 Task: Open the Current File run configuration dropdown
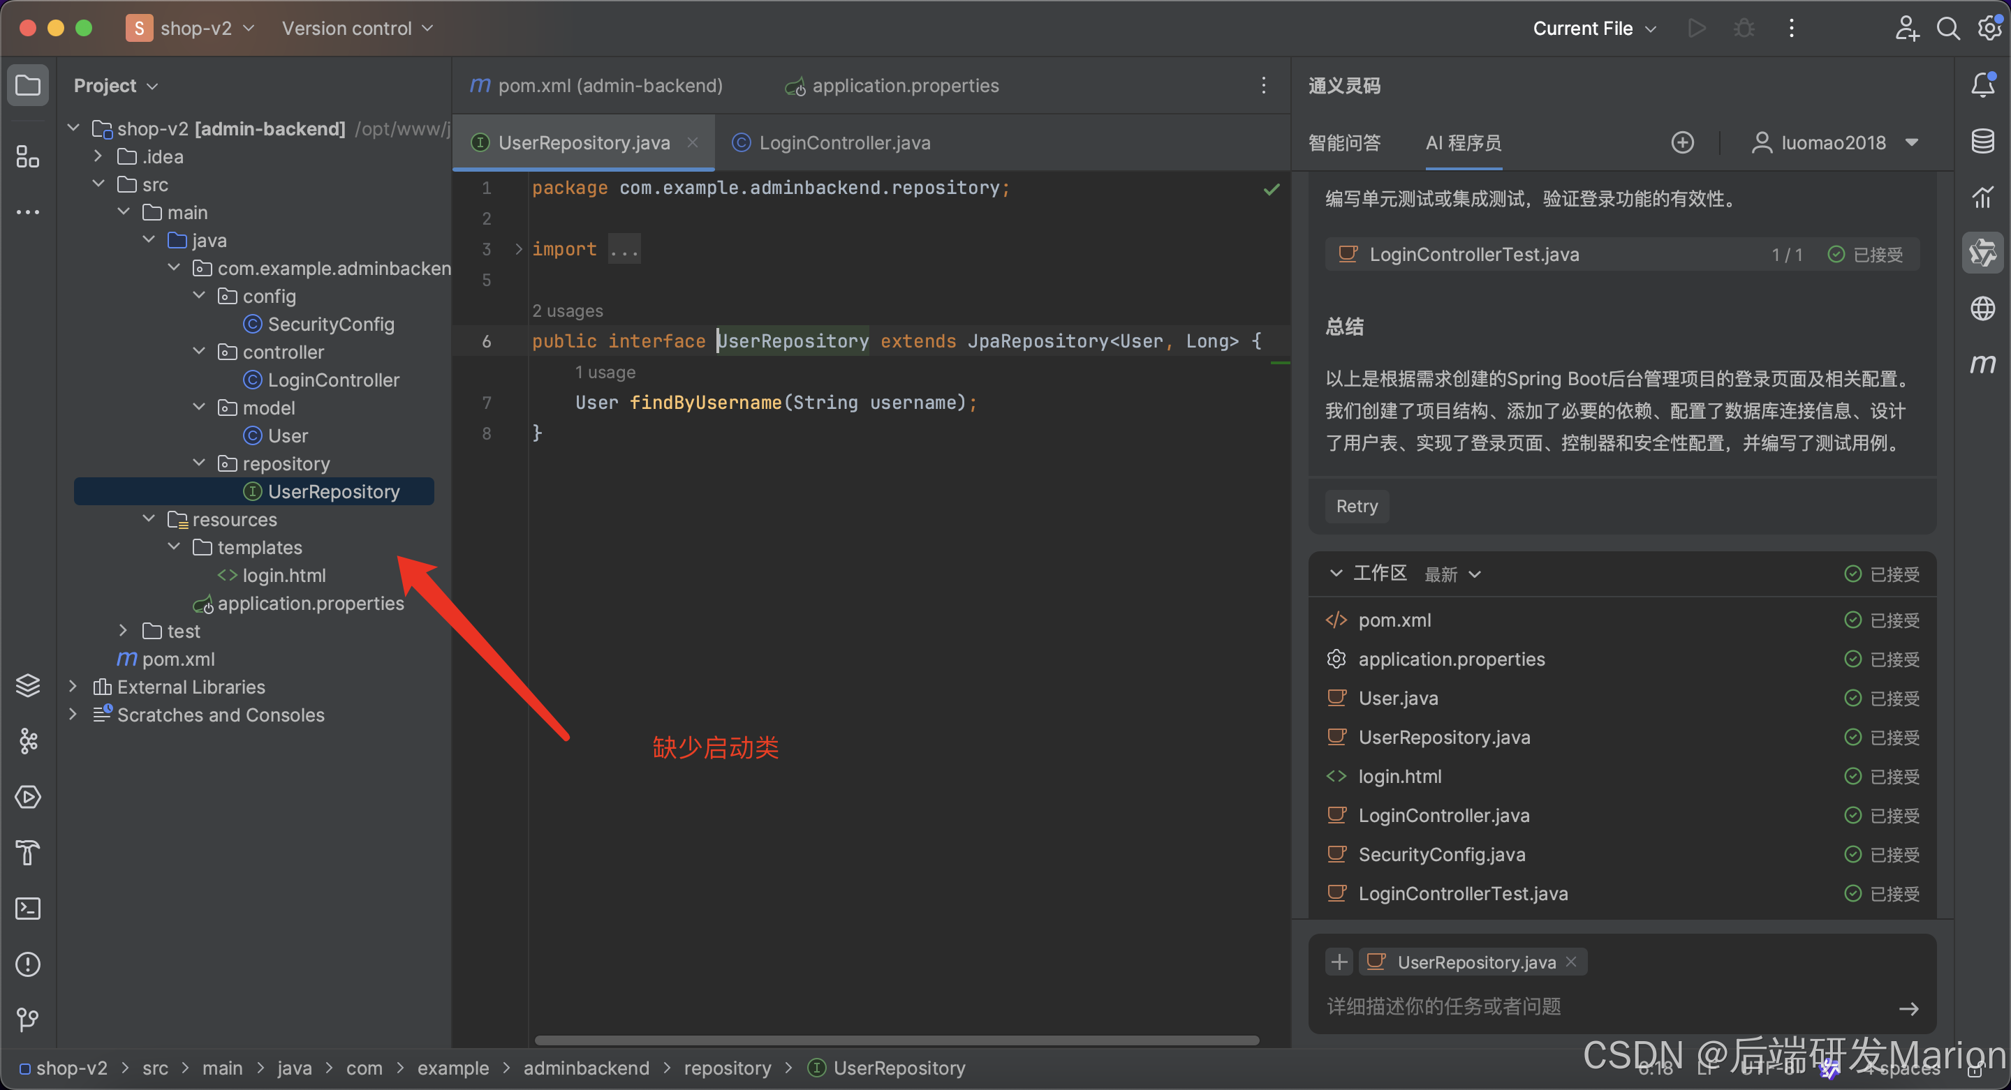(x=1593, y=29)
